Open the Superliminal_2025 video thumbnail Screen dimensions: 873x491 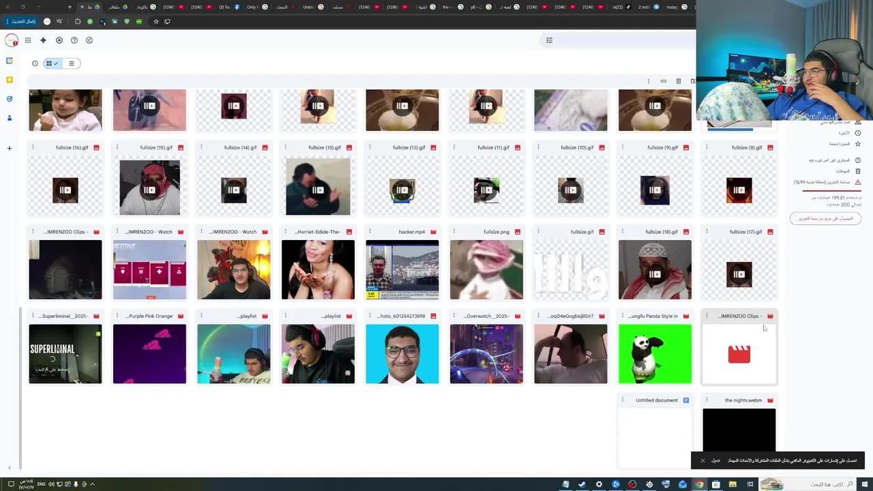click(x=65, y=354)
